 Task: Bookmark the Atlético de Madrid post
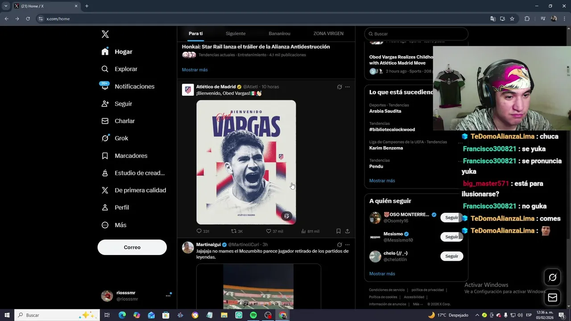(x=339, y=231)
